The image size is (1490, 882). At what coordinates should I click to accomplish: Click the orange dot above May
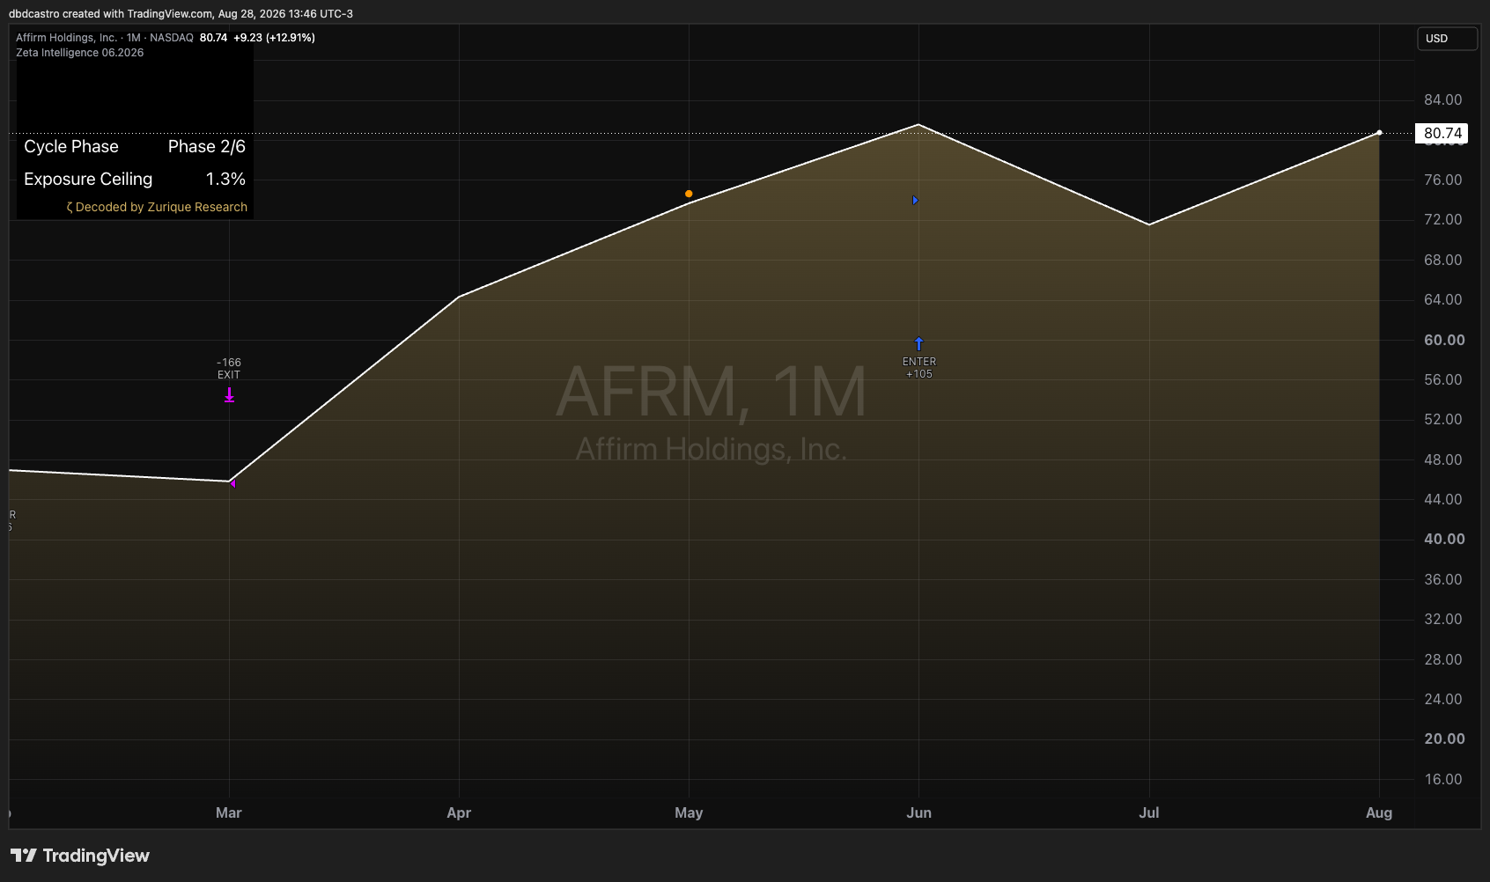[689, 194]
